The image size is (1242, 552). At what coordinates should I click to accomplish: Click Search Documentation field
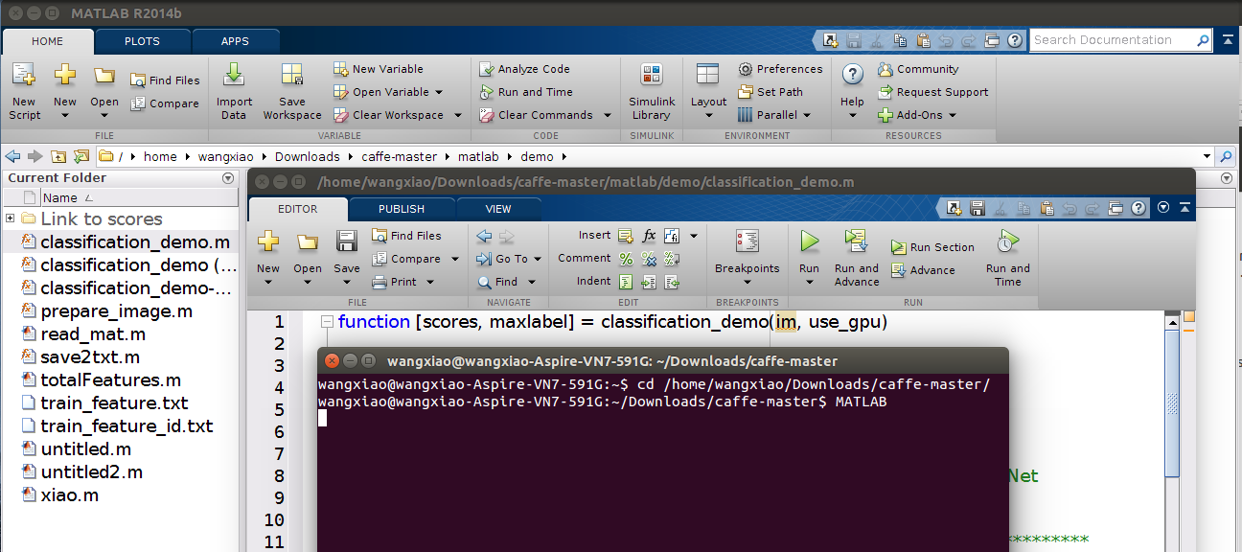1121,40
